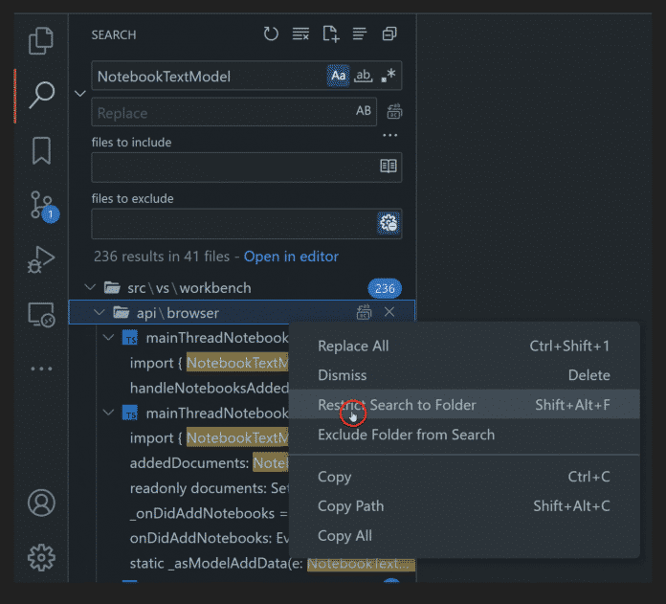Screen dimensions: 666x604
Task: Click the 236 results count badge
Action: (385, 288)
